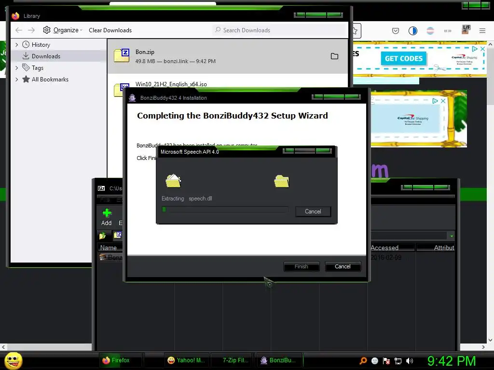Open the Firefox hamburger menu
494x370 pixels.
click(x=482, y=30)
